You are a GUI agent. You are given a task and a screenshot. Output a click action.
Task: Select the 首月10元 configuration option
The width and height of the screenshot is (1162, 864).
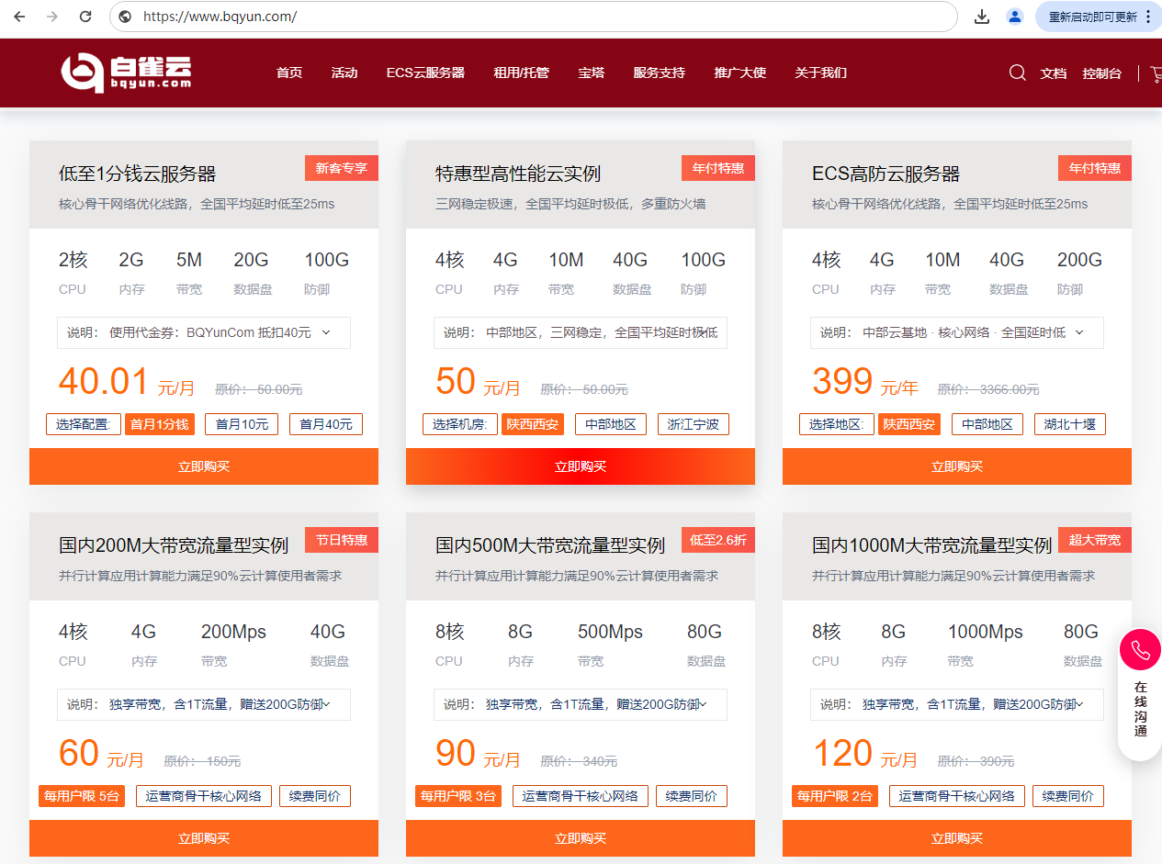pyautogui.click(x=242, y=424)
